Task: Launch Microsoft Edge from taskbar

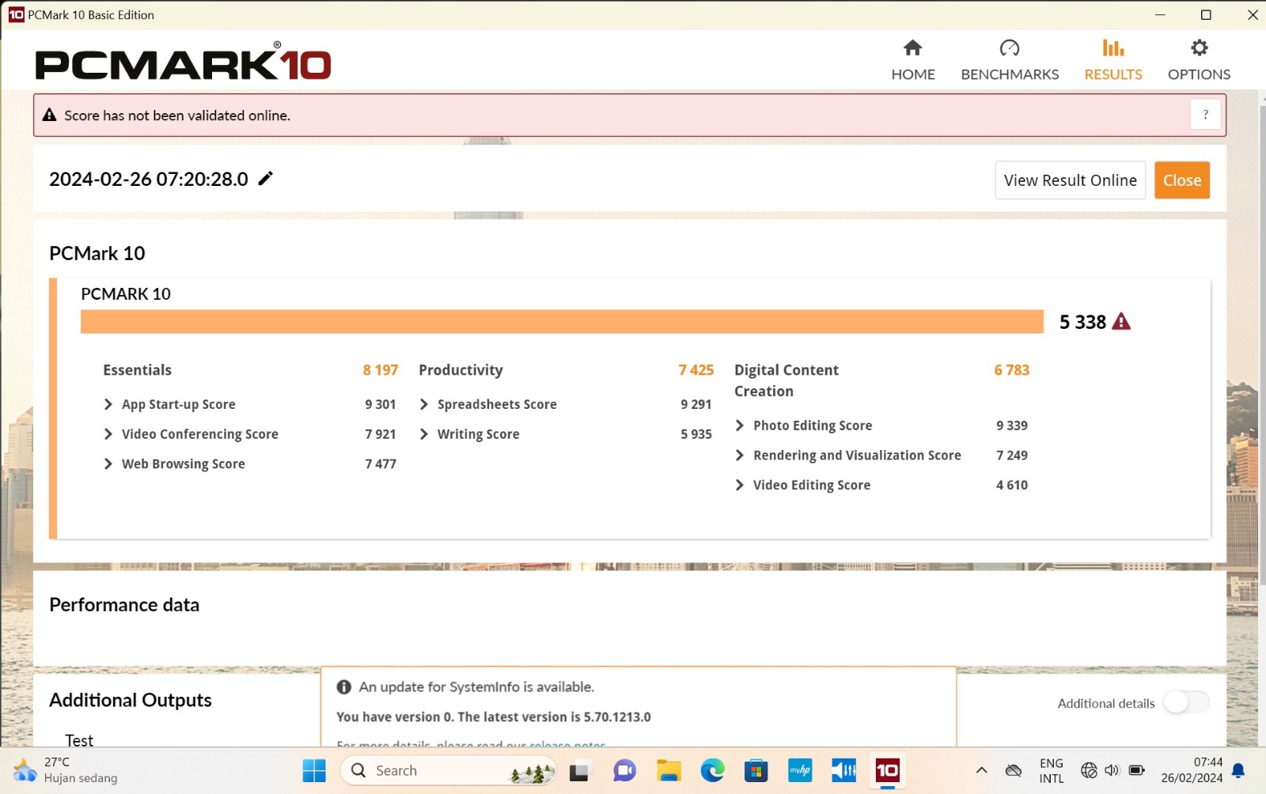Action: [712, 770]
